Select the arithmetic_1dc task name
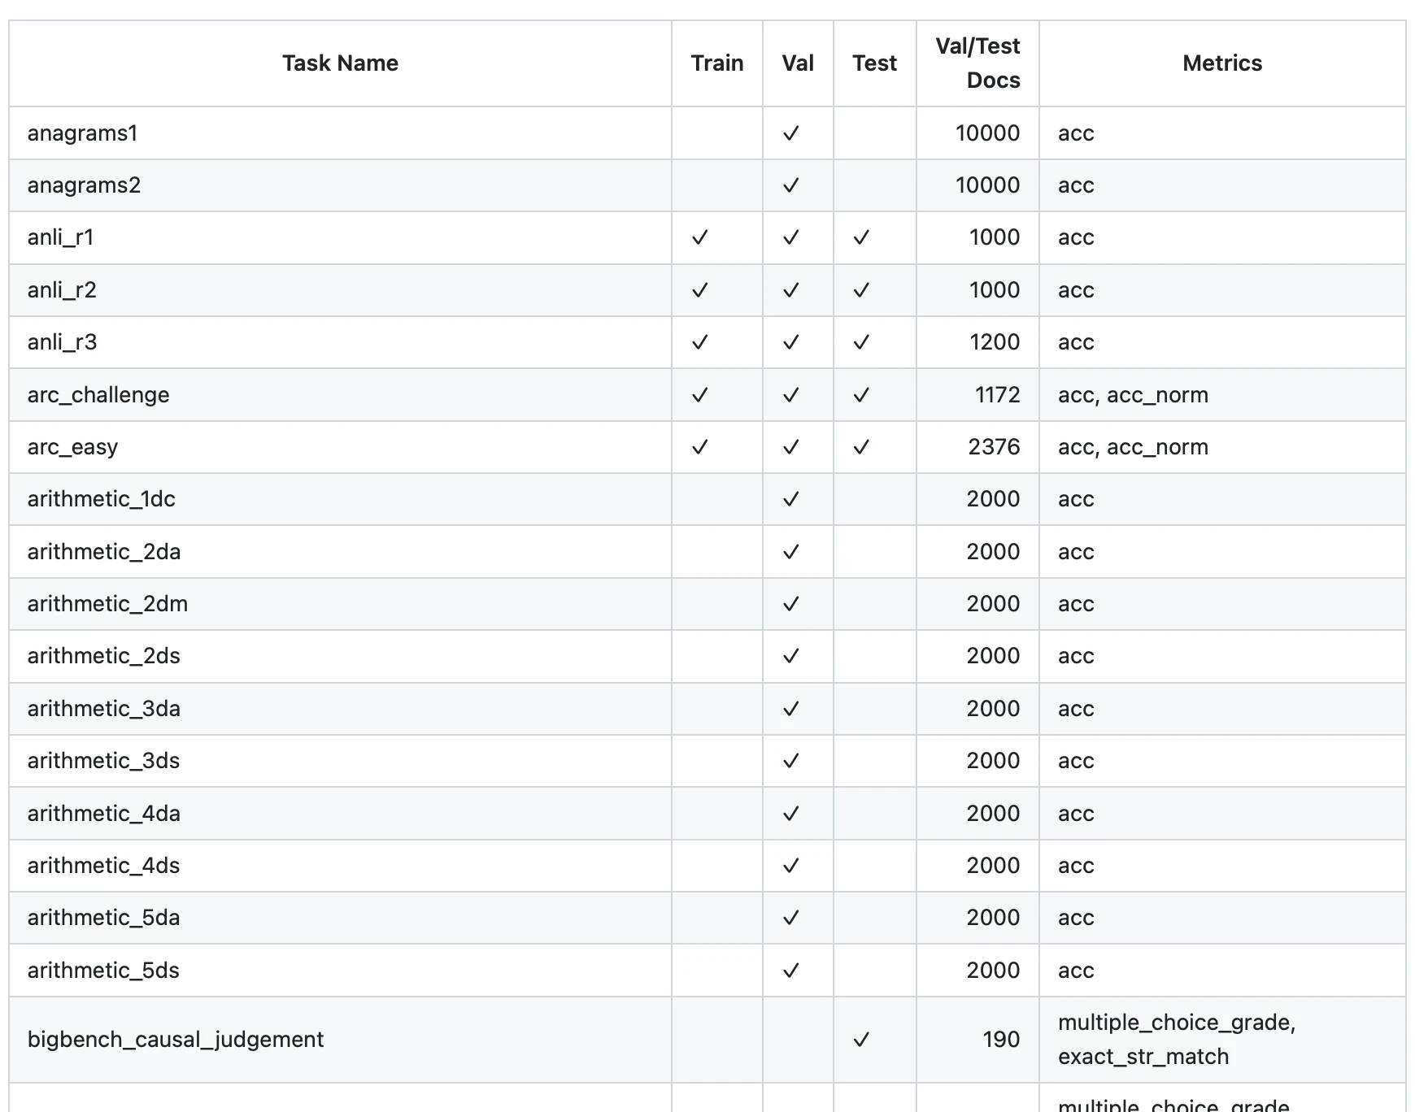The width and height of the screenshot is (1415, 1112). (x=102, y=499)
